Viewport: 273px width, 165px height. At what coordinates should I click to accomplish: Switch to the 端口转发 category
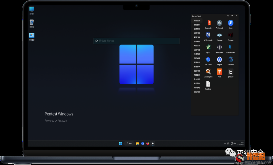coord(197,92)
